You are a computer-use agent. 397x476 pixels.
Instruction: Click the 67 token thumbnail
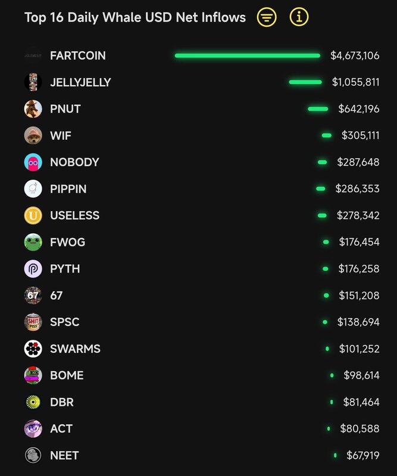point(33,295)
